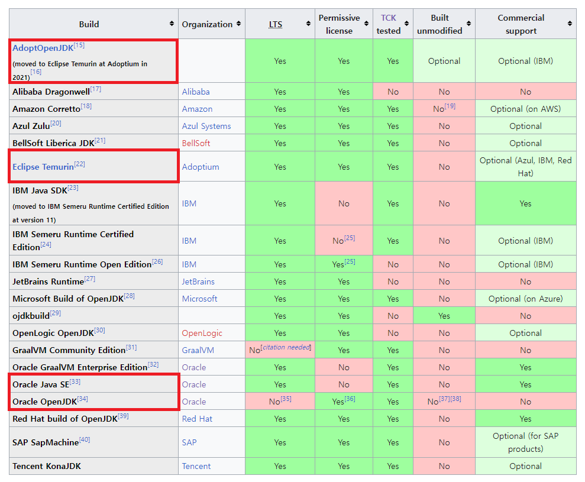
Task: Open IBM link in Semeru Open Edition row
Action: pyautogui.click(x=189, y=264)
